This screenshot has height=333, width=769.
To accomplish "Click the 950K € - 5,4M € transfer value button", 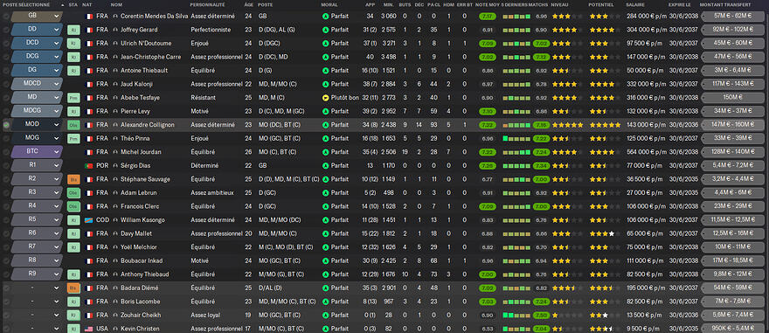I will click(733, 329).
